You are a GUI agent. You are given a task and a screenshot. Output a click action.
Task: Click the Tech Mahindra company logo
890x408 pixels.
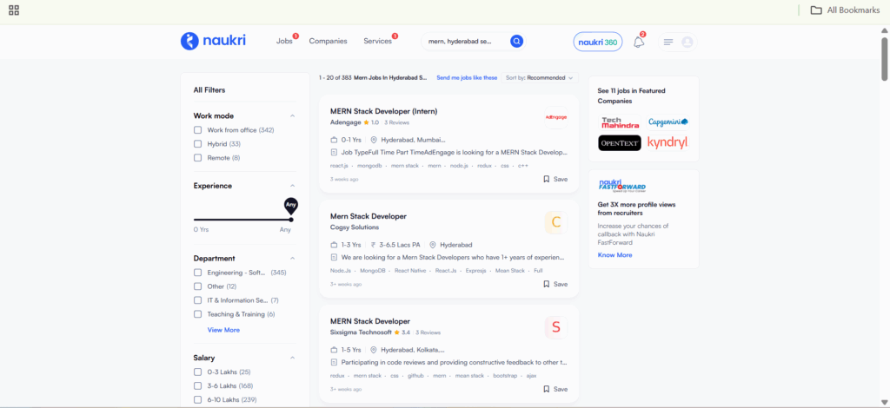pos(620,122)
